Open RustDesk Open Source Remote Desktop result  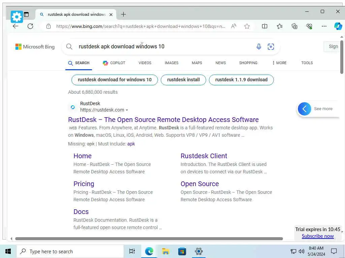[x=163, y=120]
